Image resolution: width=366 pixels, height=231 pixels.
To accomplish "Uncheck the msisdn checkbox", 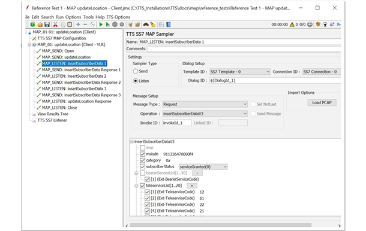I will point(142,154).
